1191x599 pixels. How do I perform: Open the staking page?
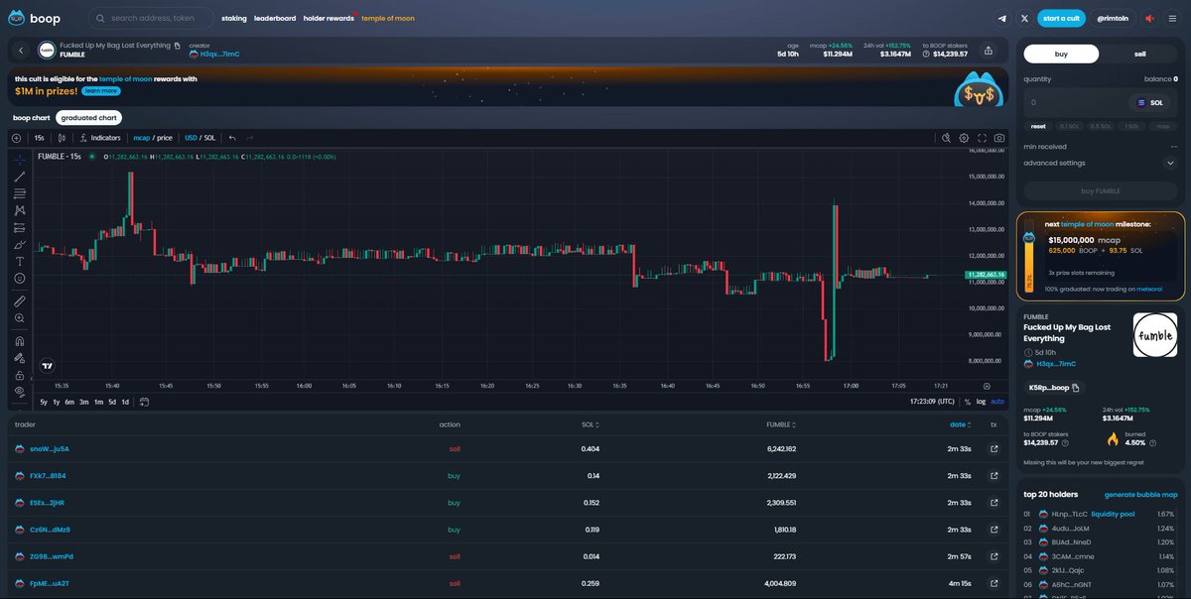234,18
